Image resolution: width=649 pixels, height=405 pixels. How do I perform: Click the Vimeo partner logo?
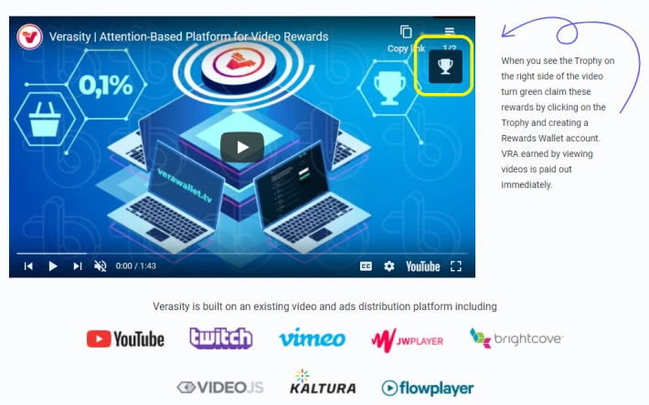(312, 337)
